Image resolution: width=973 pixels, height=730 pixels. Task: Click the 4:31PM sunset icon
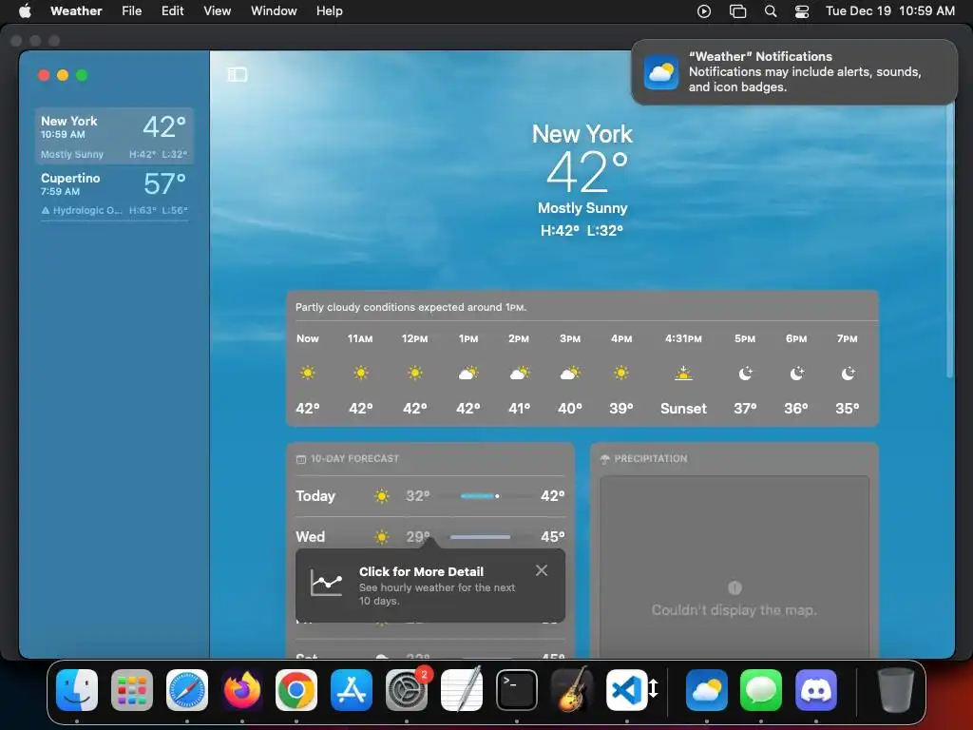(683, 373)
